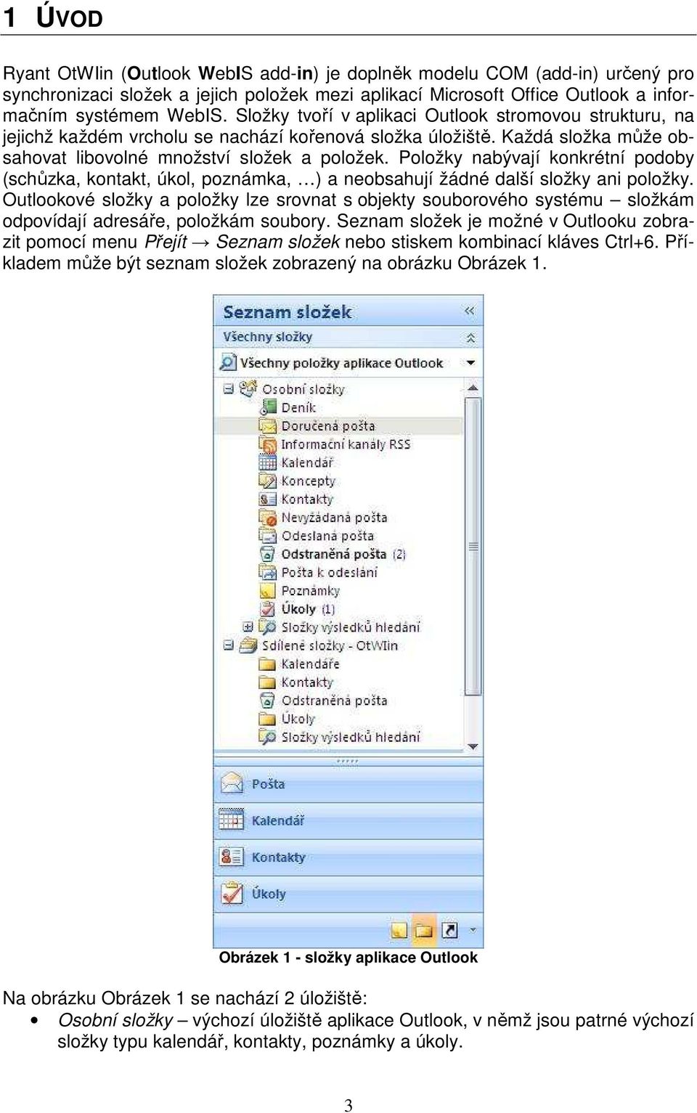
Task: Select the Nevyžádaná pošta label
Action: pos(334,518)
